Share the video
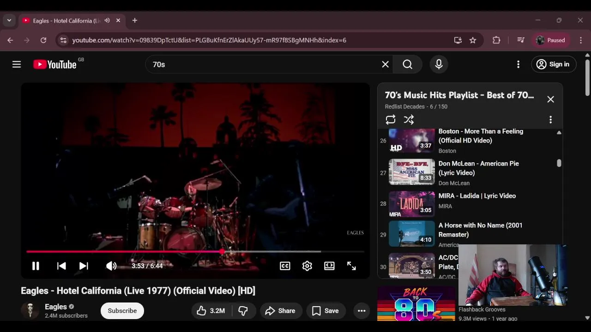 281,311
